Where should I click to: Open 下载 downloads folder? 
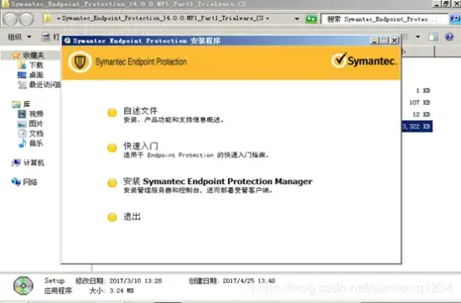pyautogui.click(x=30, y=65)
